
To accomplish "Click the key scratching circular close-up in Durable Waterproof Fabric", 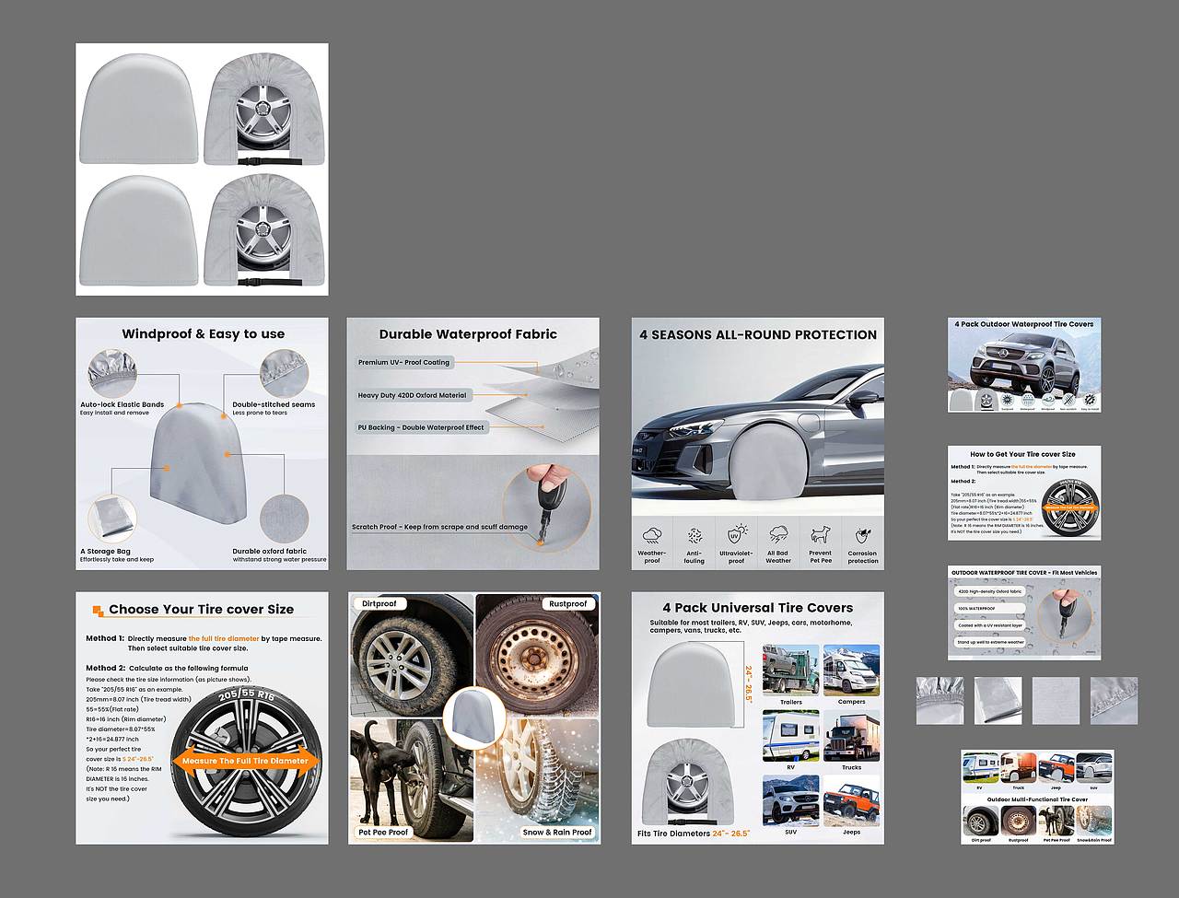I will pos(549,508).
